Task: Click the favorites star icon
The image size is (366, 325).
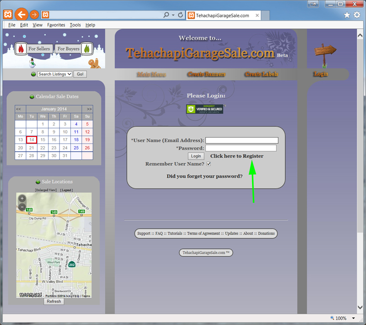Action: [x=347, y=15]
